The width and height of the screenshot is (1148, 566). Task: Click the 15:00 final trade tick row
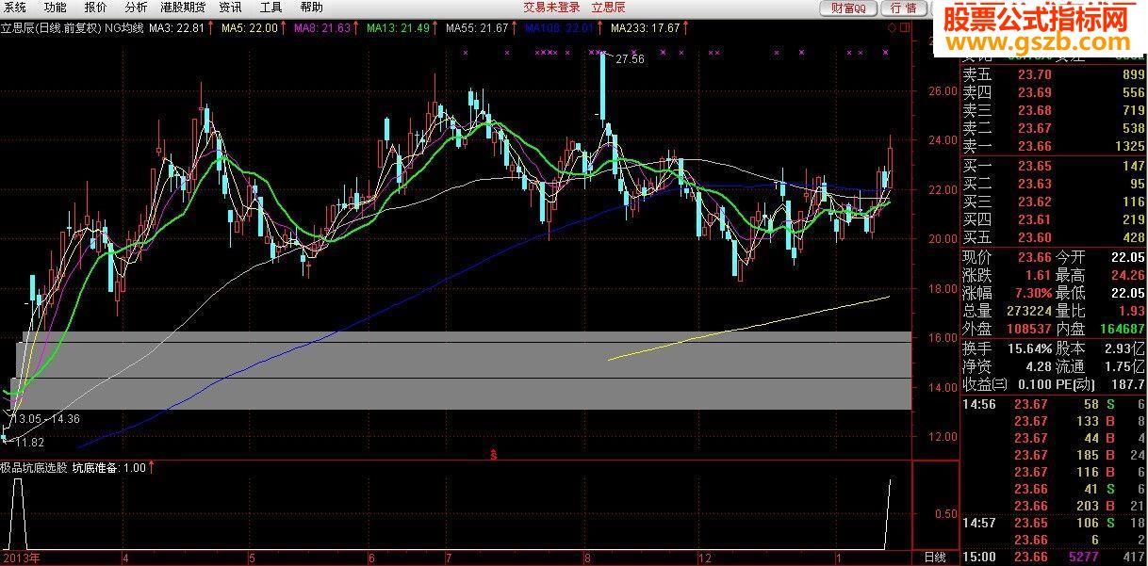click(x=1054, y=558)
